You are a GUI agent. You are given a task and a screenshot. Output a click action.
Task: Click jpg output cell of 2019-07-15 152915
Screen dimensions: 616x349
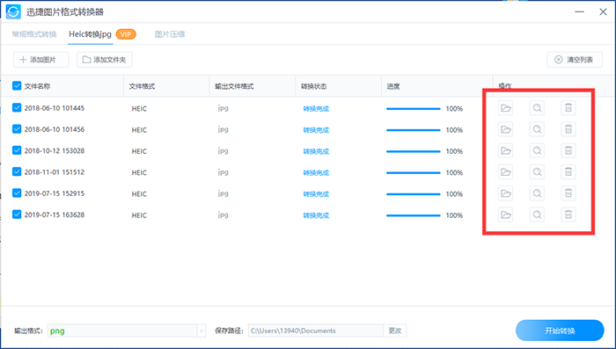coord(224,194)
